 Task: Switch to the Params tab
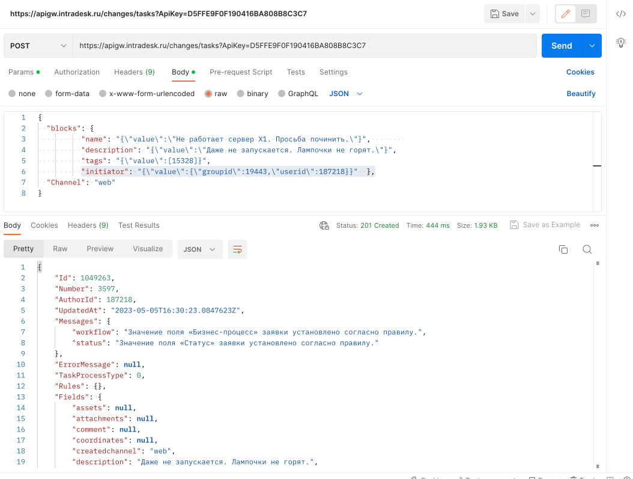pos(24,72)
